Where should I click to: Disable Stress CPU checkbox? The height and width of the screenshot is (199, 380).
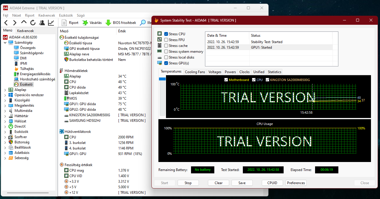166,34
